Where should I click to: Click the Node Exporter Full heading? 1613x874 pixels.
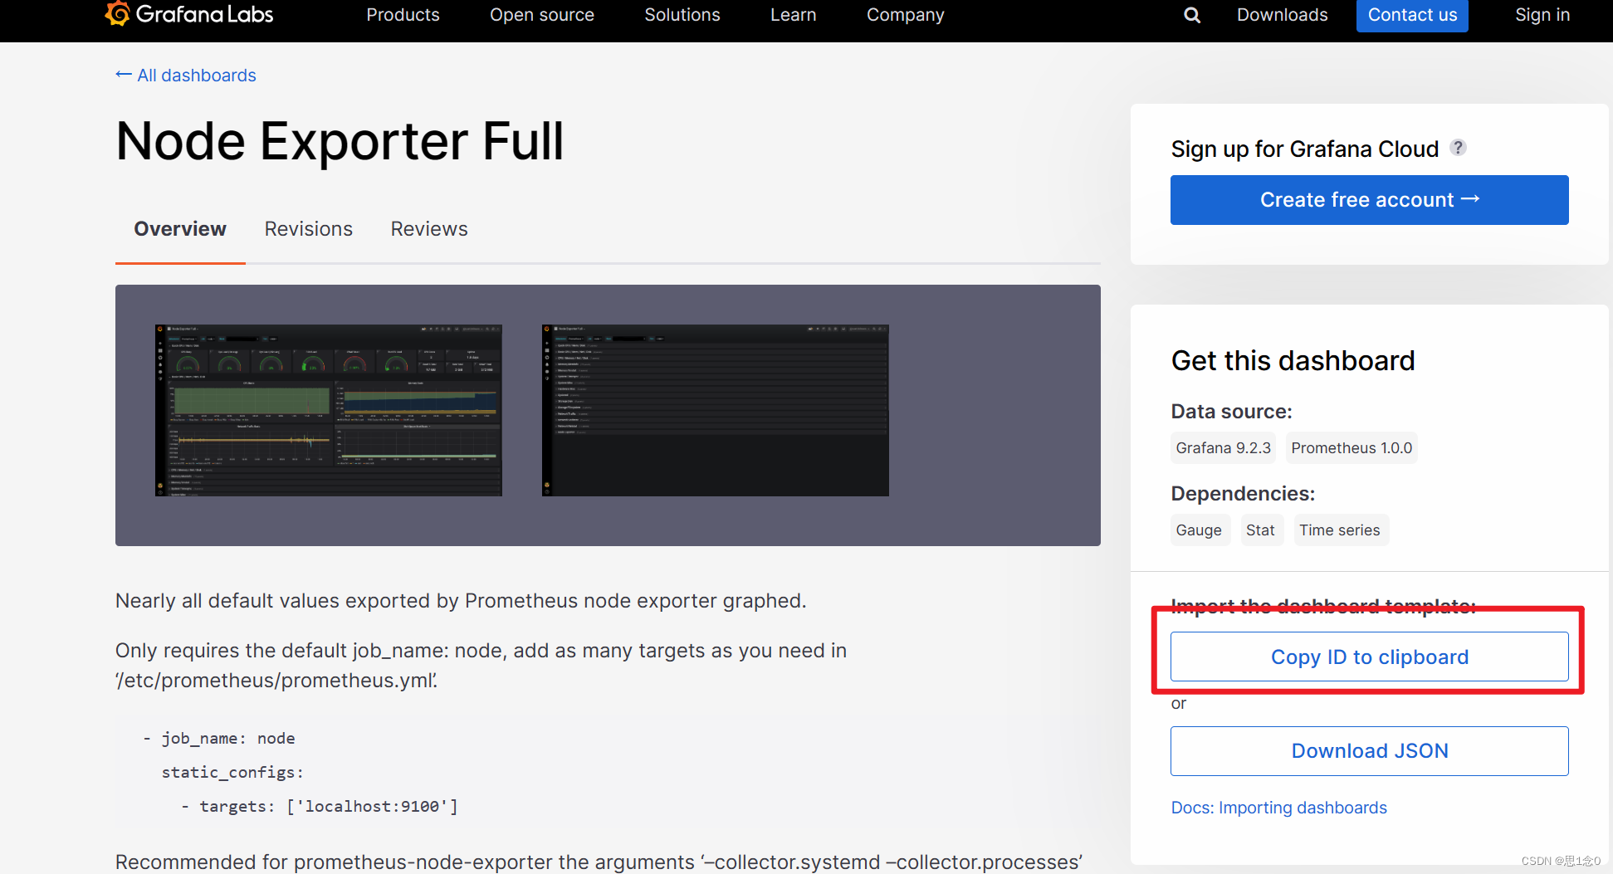tap(340, 141)
